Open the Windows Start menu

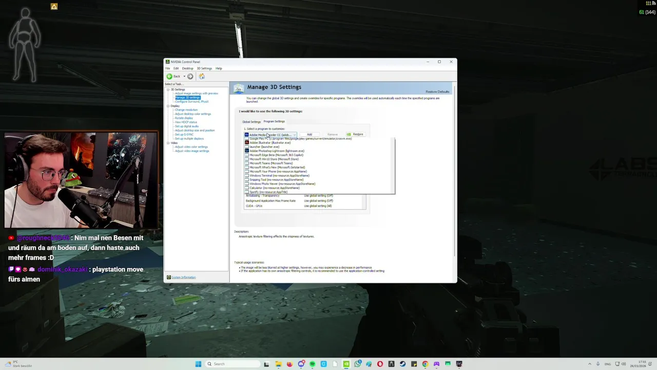pos(198,364)
